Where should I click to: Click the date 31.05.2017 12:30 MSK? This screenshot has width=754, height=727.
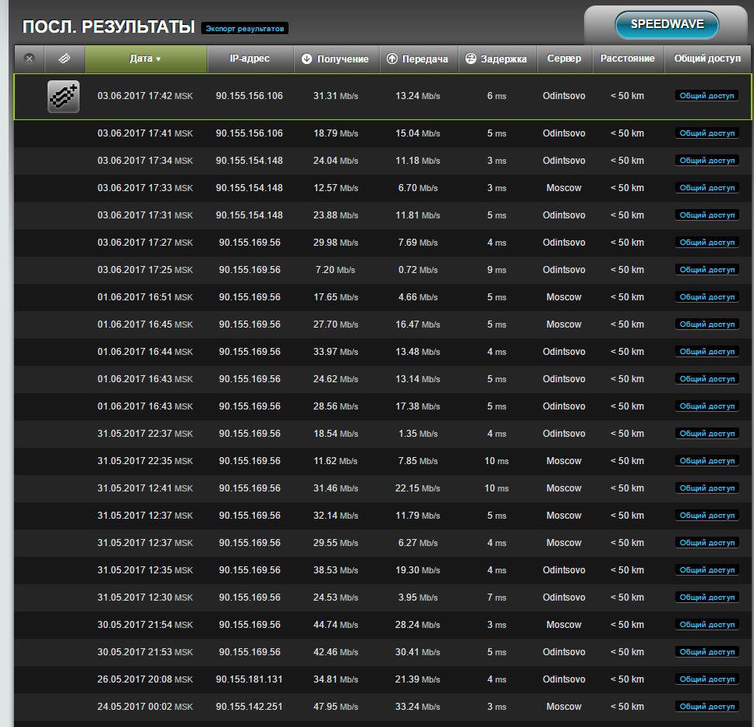coord(145,598)
